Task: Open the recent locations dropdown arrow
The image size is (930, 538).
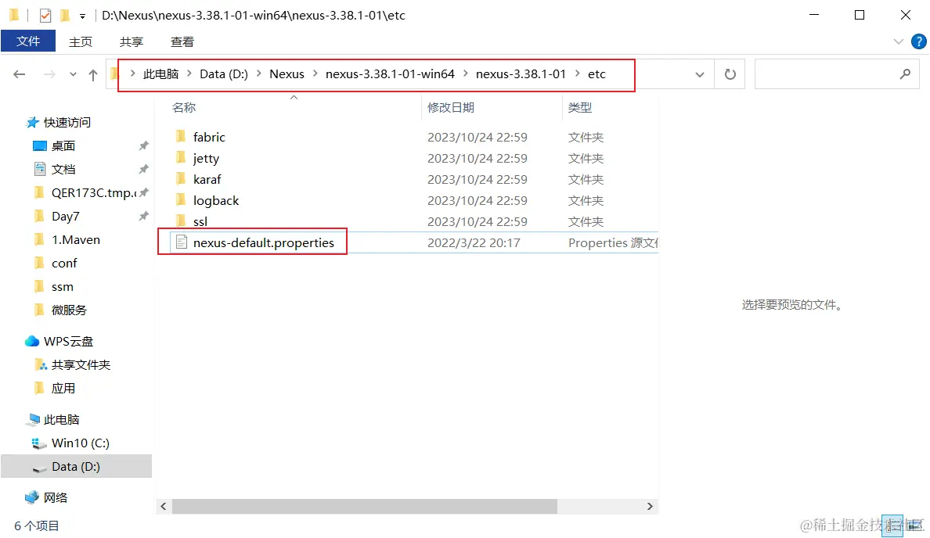Action: (x=73, y=74)
